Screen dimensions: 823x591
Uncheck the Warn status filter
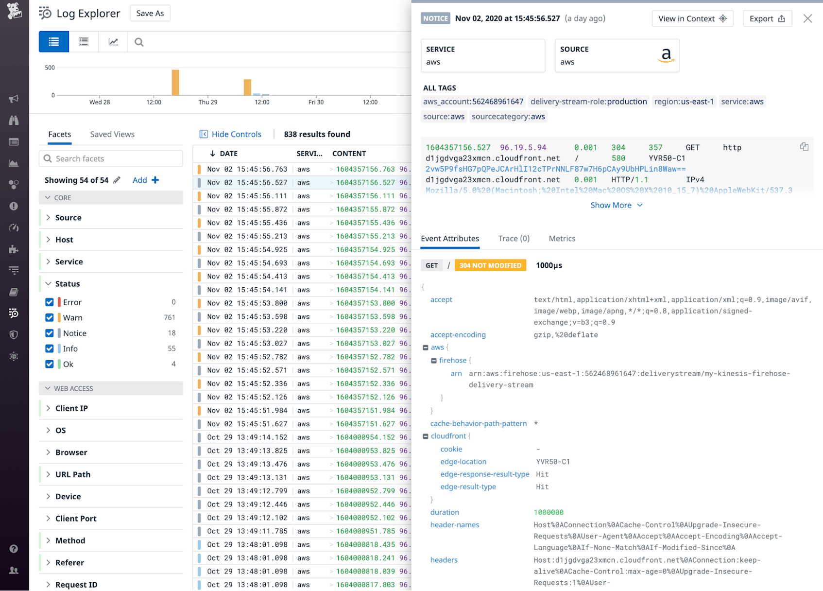pyautogui.click(x=50, y=317)
